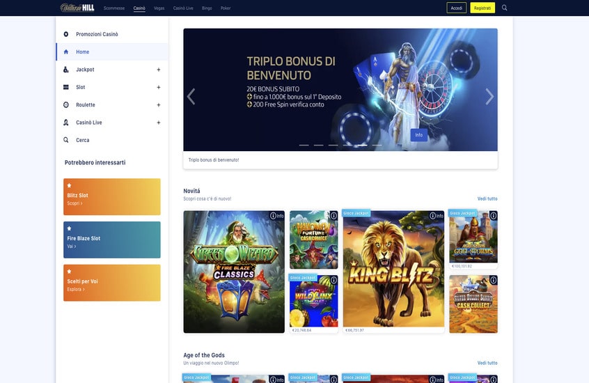The width and height of the screenshot is (589, 383).
Task: Open the Vegas tab
Action: (x=159, y=8)
